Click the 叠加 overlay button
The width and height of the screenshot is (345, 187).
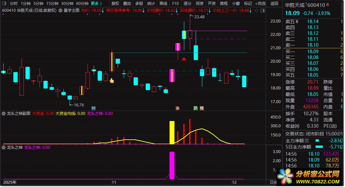click(x=127, y=4)
